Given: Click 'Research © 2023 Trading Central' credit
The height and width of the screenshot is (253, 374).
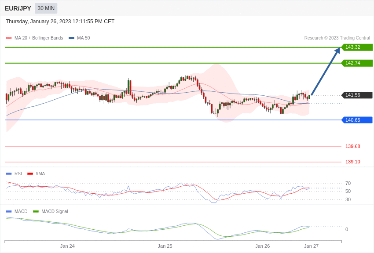Looking at the screenshot, I should 337,38.
